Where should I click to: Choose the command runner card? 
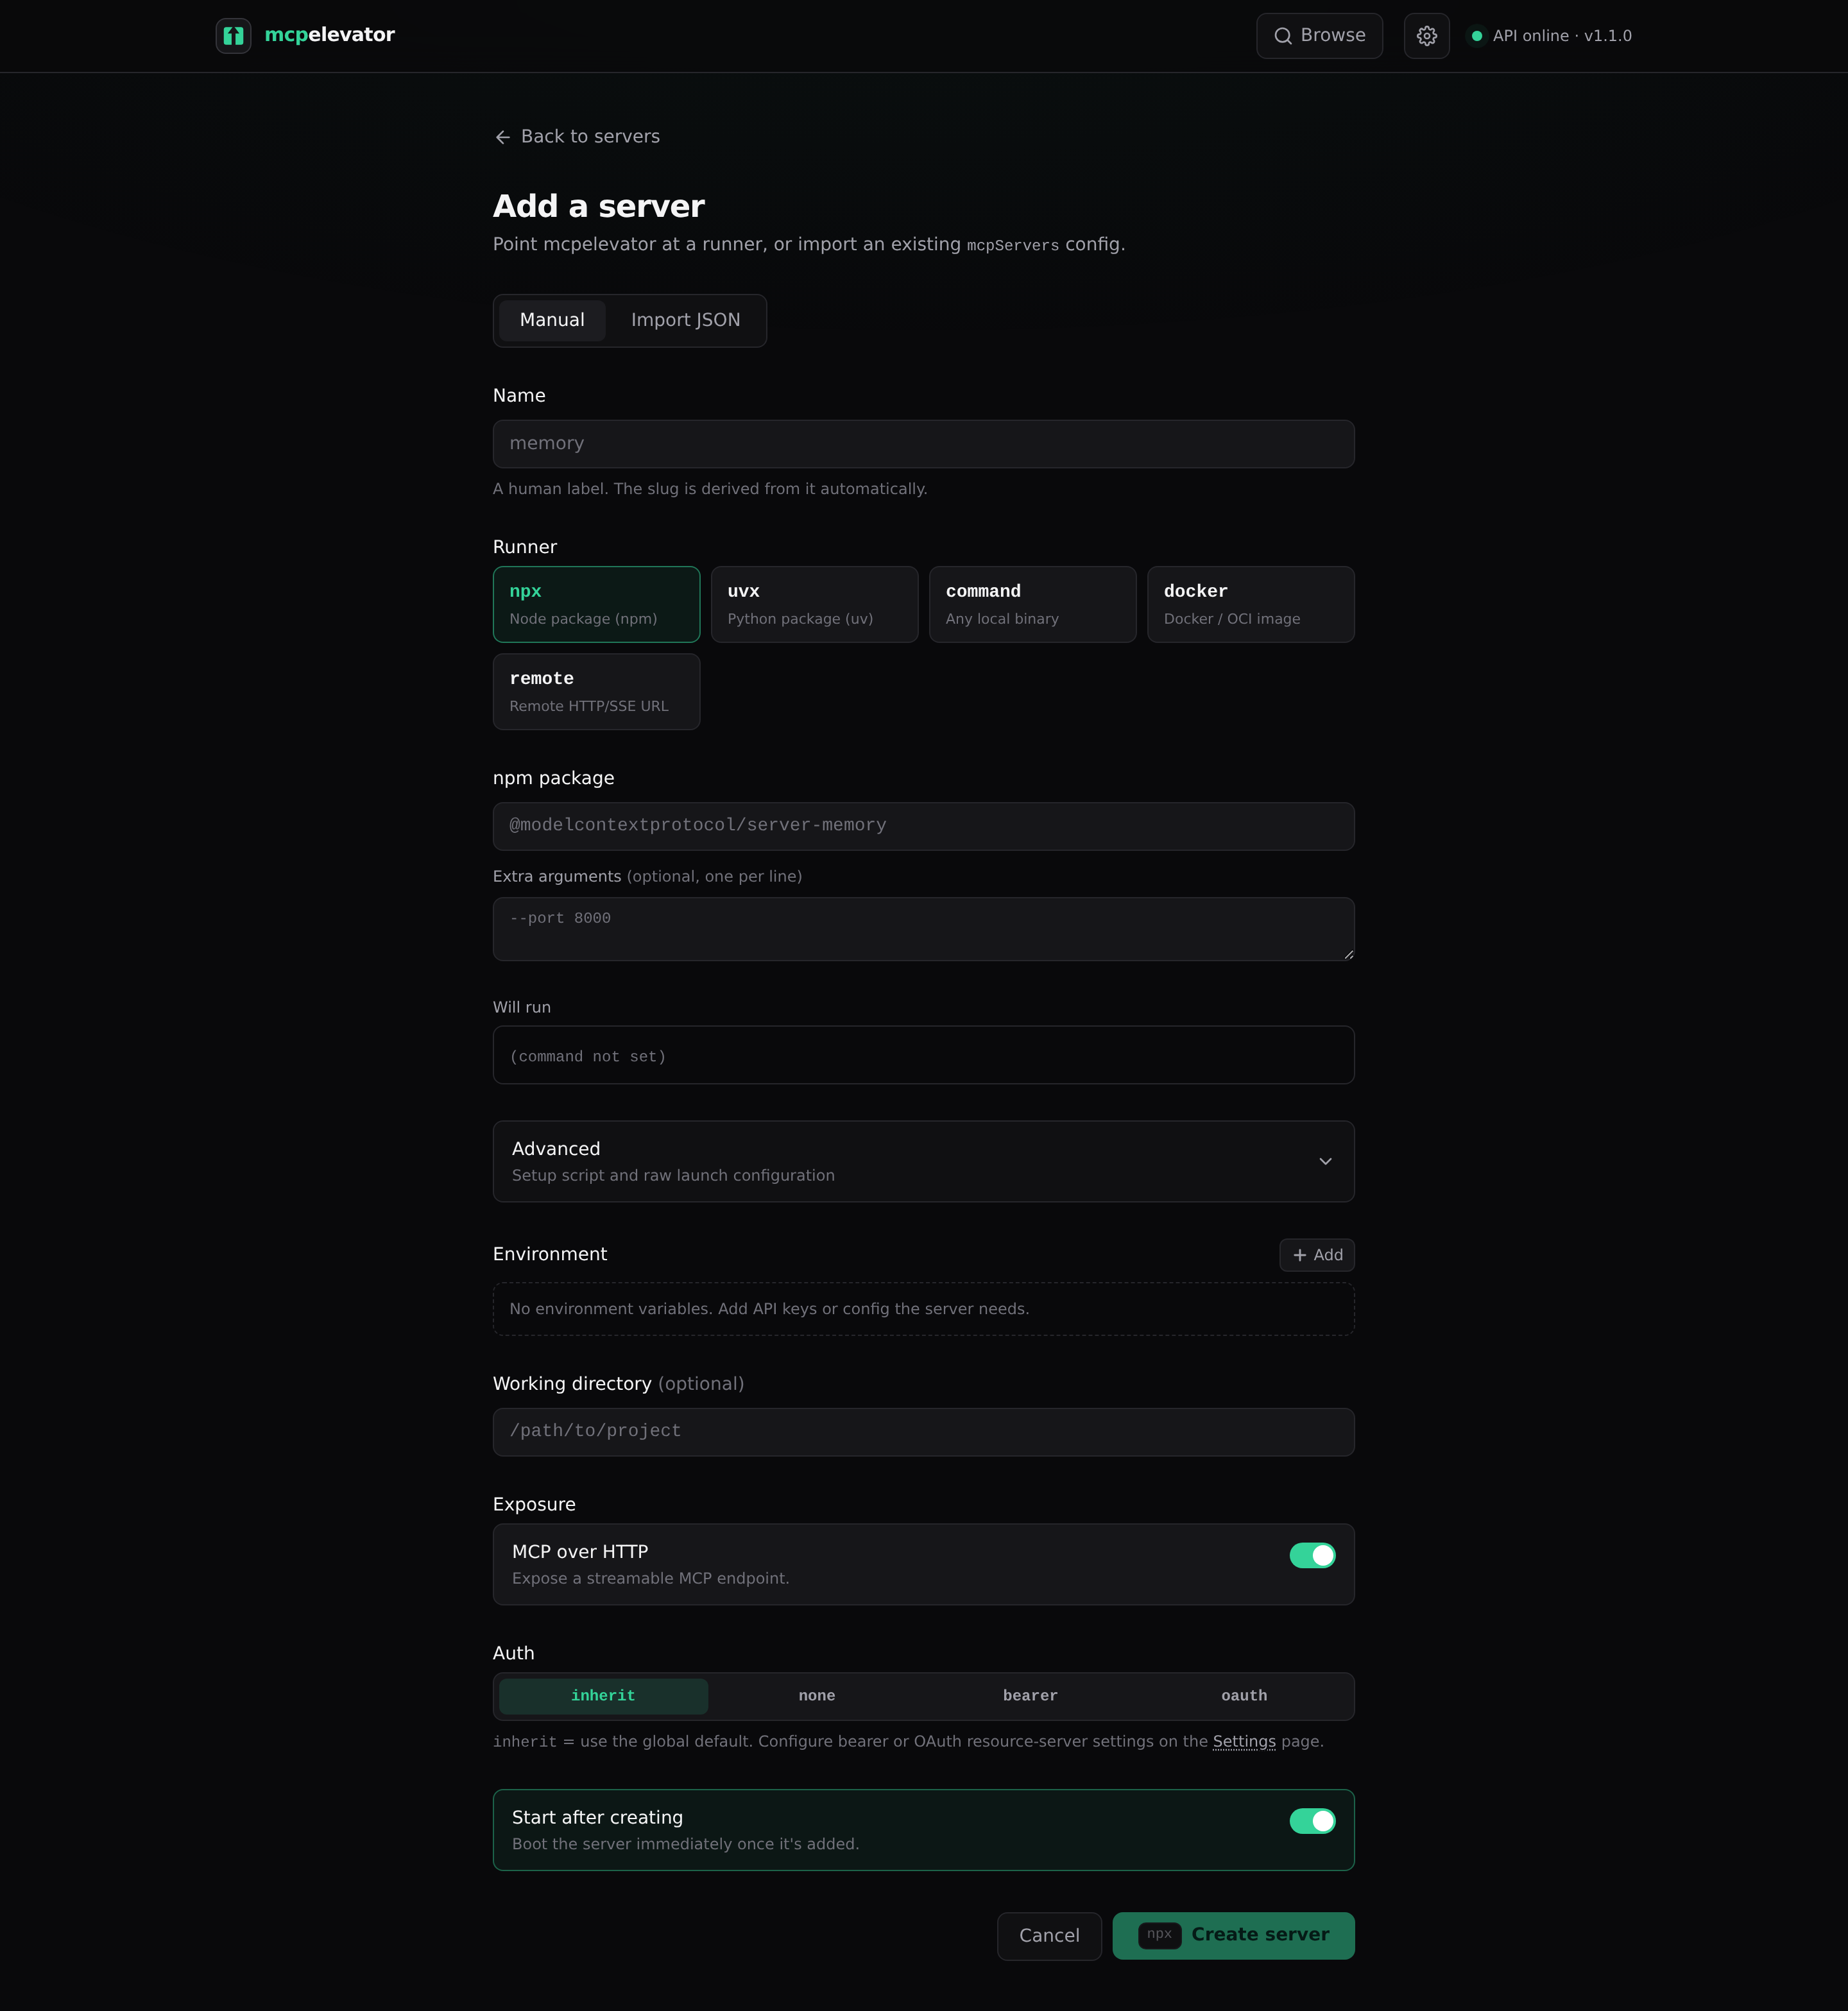click(1032, 604)
